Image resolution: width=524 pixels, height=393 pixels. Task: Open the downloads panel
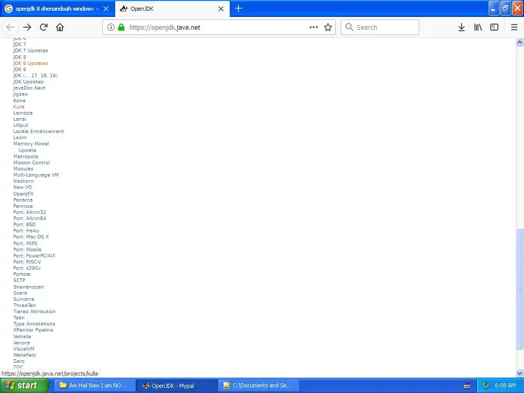[462, 27]
